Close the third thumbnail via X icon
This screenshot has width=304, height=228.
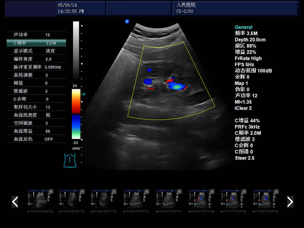(115, 192)
